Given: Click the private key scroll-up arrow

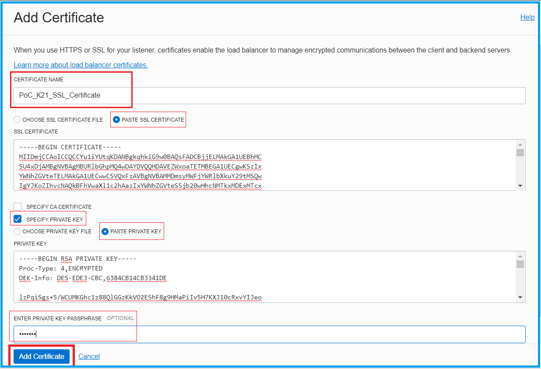Looking at the screenshot, I should [521, 257].
